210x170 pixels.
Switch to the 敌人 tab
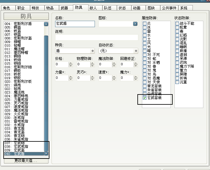coord(95,8)
